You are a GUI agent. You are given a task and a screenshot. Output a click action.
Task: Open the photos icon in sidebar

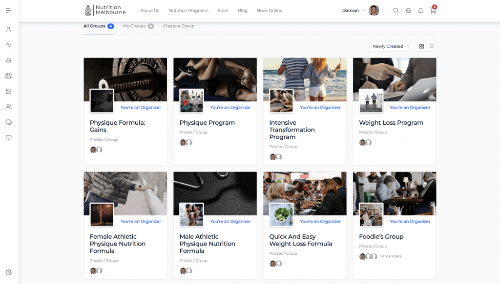[x=9, y=91]
